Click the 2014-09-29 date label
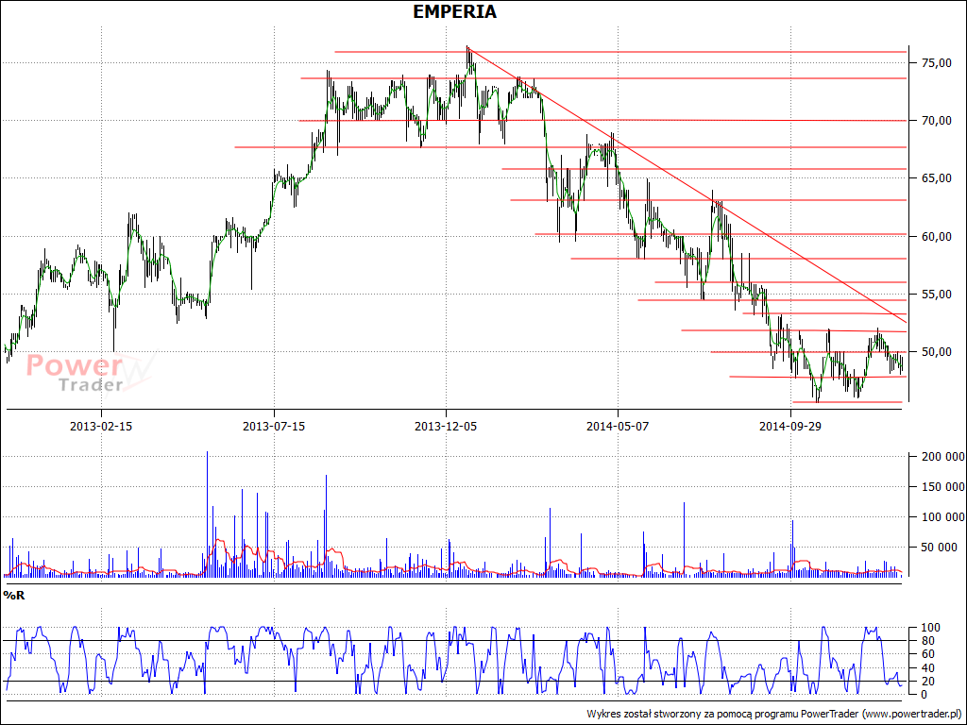The width and height of the screenshot is (967, 725). point(790,426)
